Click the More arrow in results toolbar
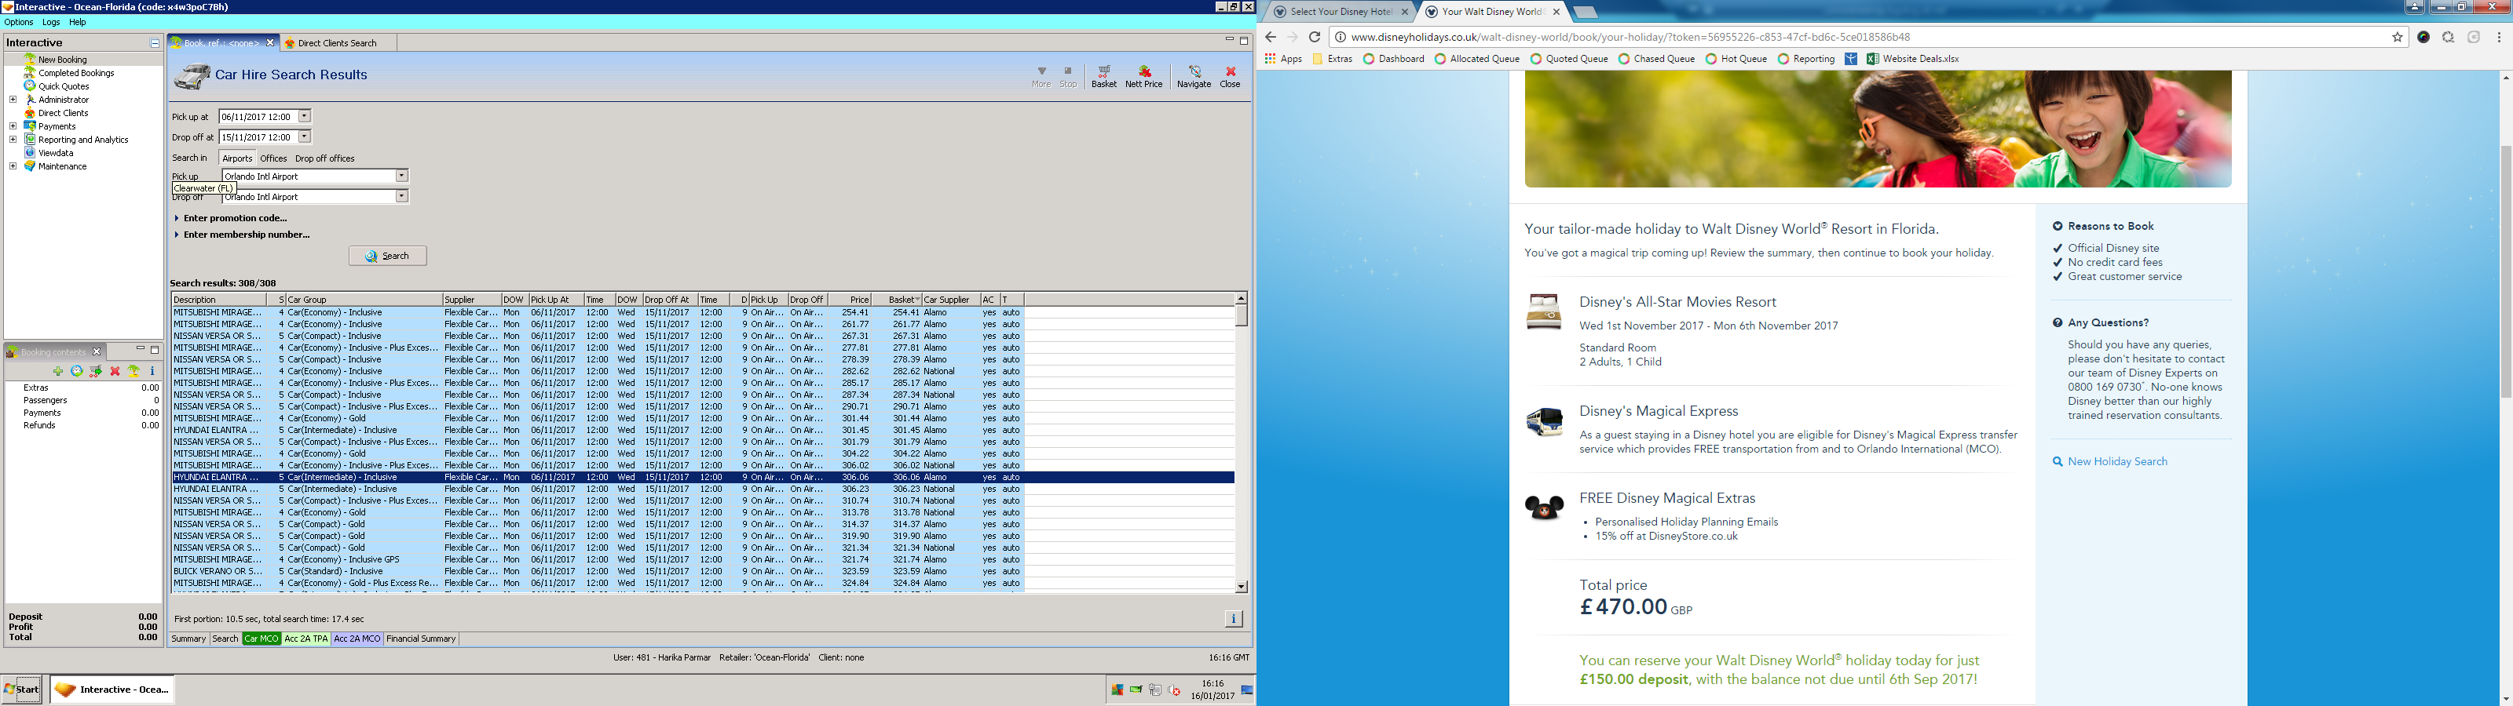 [x=1041, y=77]
